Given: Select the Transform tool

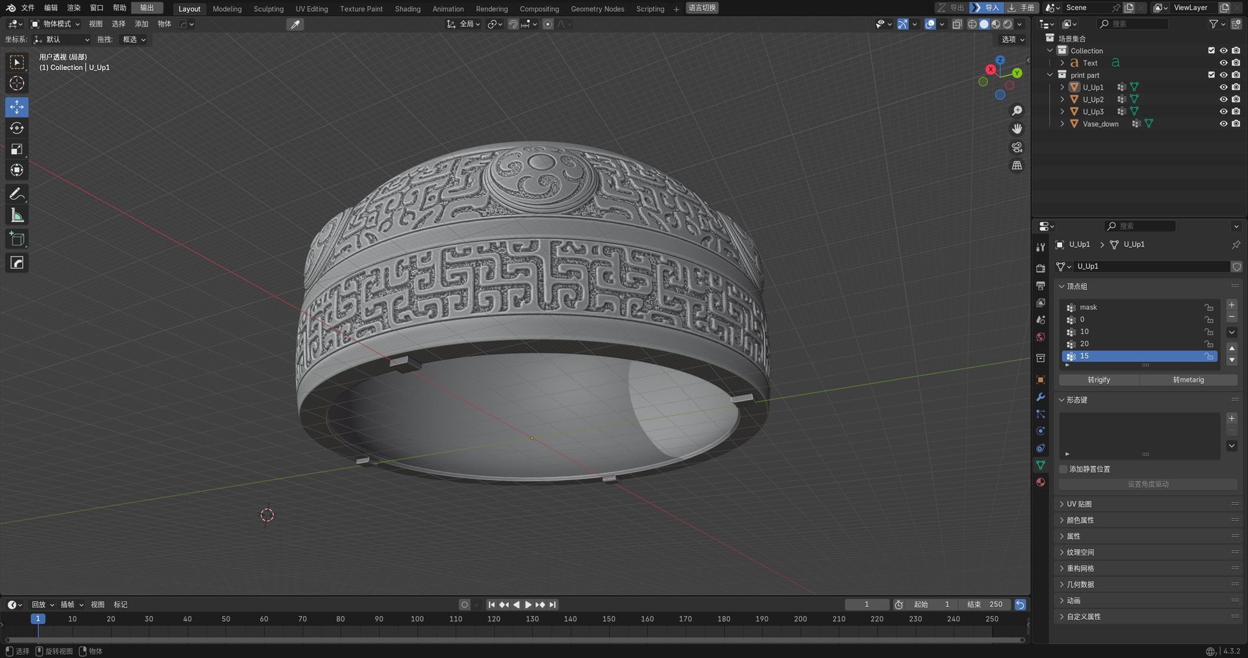Looking at the screenshot, I should [x=17, y=170].
